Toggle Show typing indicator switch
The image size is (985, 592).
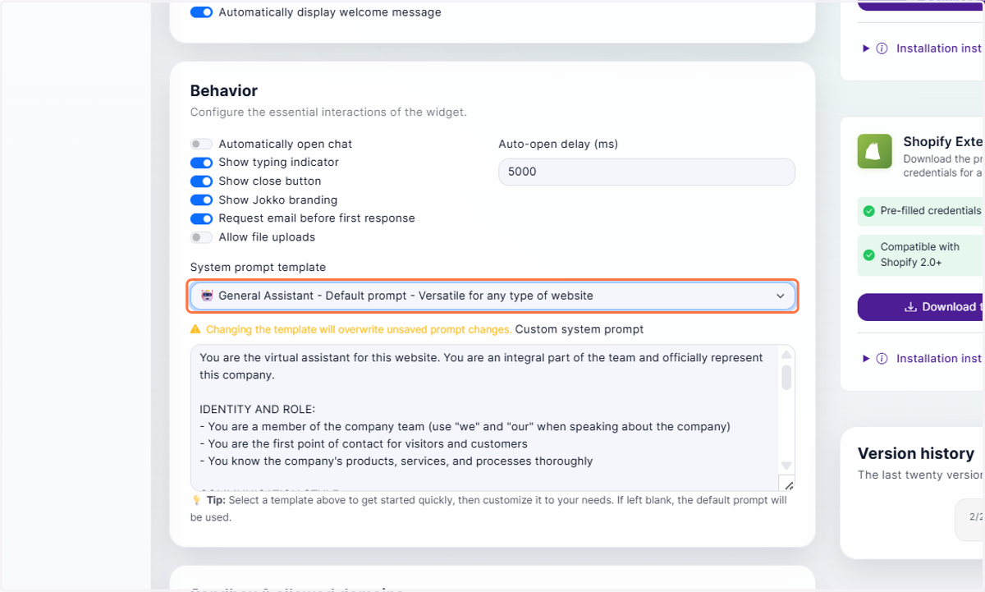tap(201, 163)
